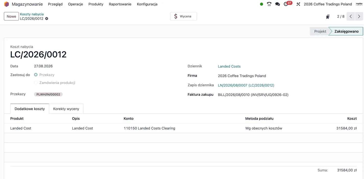Click the LC/2026/0012 record title heading

tap(38, 55)
